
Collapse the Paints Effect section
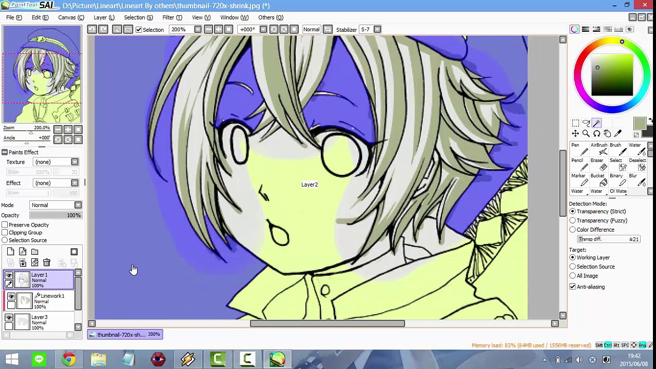pyautogui.click(x=5, y=152)
